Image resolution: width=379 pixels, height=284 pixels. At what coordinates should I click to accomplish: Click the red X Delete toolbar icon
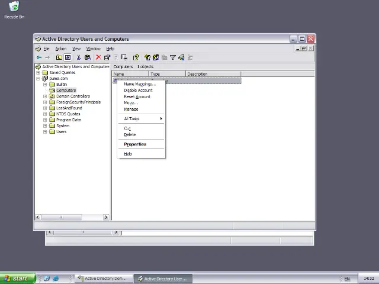[98, 57]
